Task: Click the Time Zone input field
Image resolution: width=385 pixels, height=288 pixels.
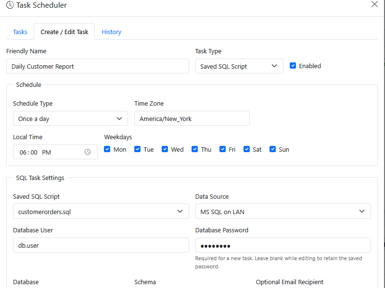Action: tap(192, 119)
